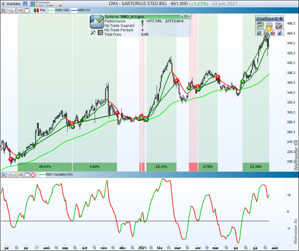Screen dimensions: 299x251
Task: Click the AP icon in oscillator toolbar
Action: click(x=21, y=175)
